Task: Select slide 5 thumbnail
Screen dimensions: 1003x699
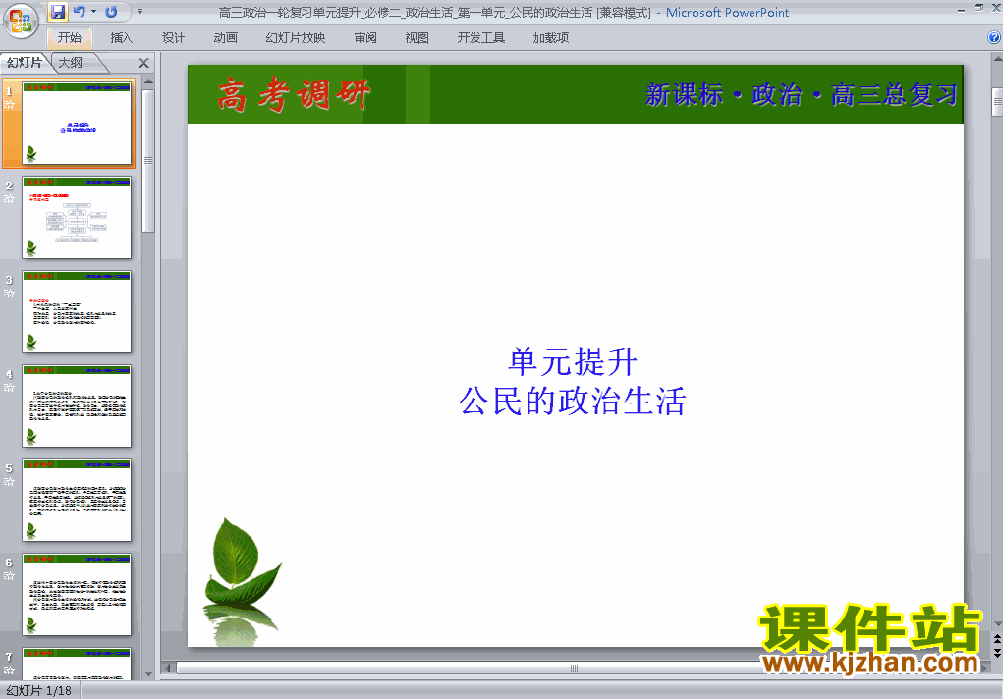Action: (77, 500)
